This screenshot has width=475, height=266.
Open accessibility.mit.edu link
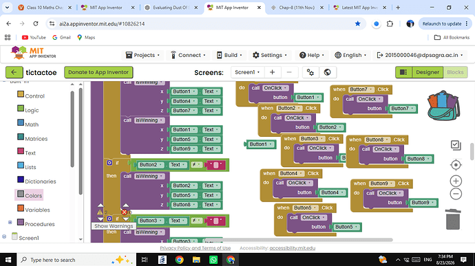point(293,248)
